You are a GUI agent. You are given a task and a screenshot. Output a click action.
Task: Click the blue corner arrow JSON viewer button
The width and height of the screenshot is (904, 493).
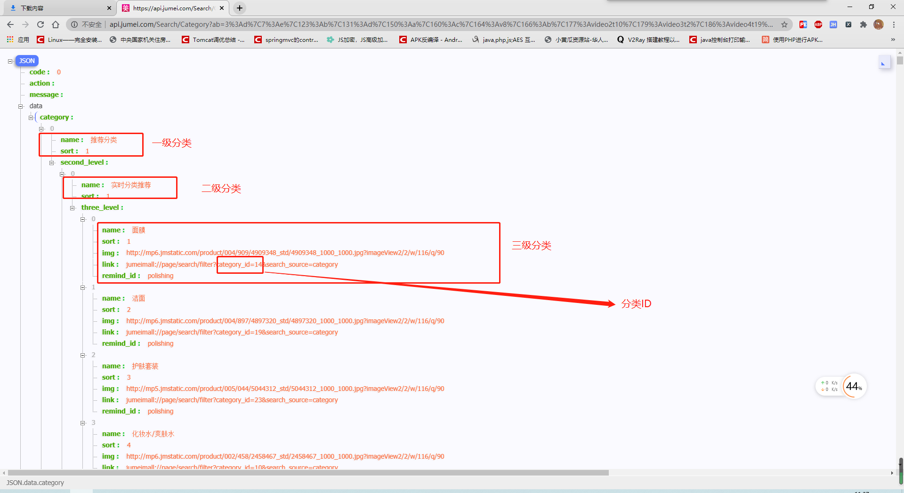[x=884, y=62]
